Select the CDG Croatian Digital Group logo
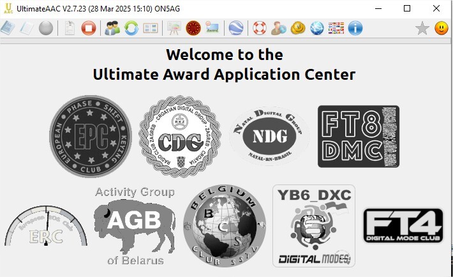Screen dimensions: 453x277 click(180, 137)
